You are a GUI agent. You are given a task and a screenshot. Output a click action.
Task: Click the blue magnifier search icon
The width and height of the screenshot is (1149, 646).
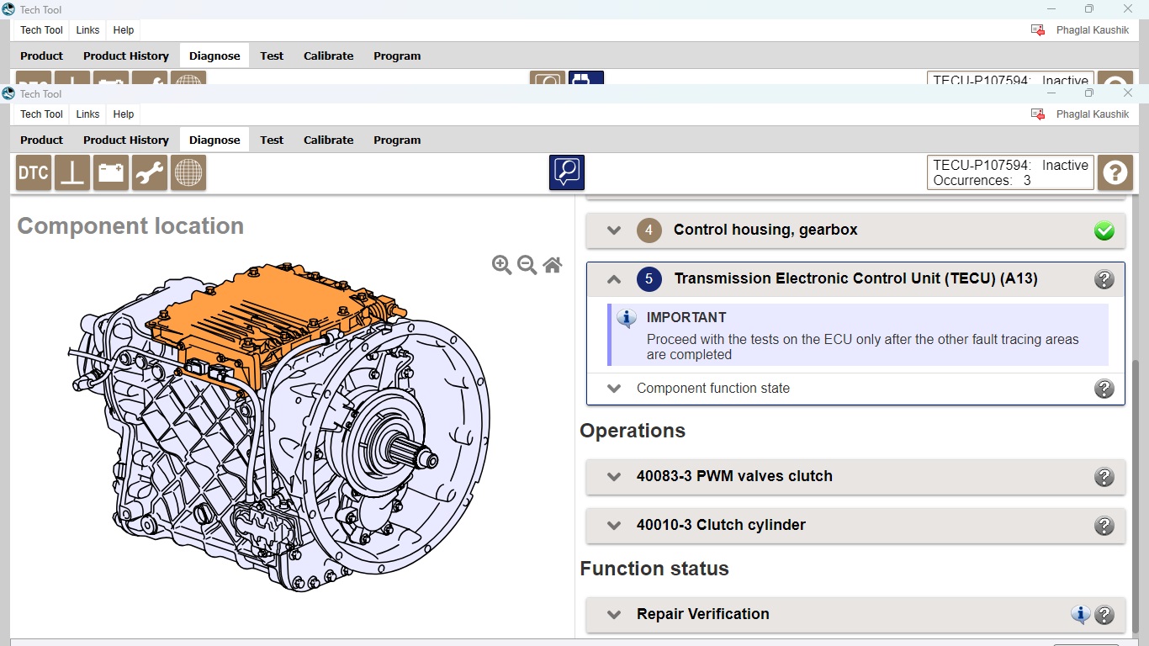(x=567, y=172)
